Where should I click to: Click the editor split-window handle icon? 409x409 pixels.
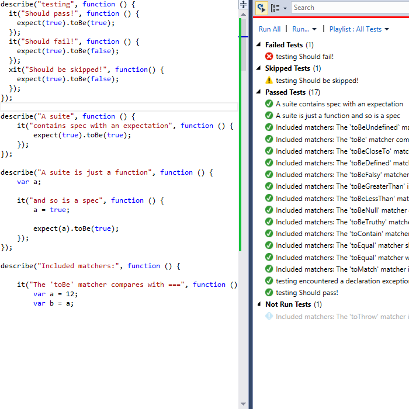click(243, 5)
